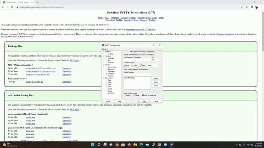The image size is (264, 148).
Task: Open Firefox from taskbar
Action: pos(129,145)
